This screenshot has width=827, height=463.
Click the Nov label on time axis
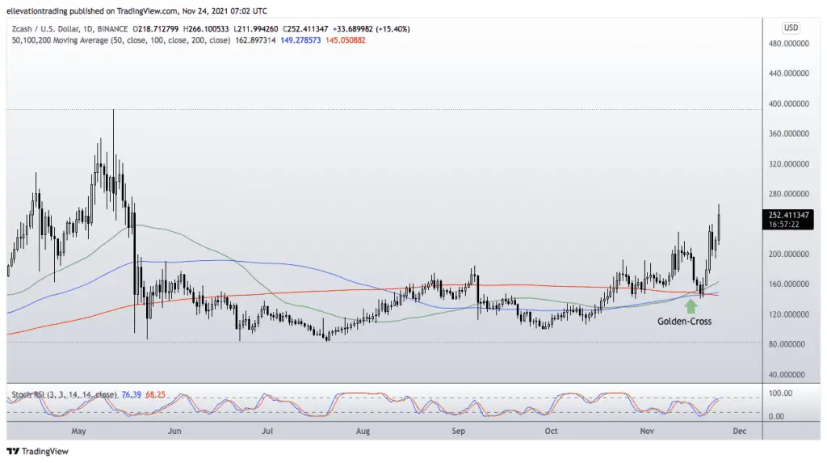pyautogui.click(x=647, y=431)
